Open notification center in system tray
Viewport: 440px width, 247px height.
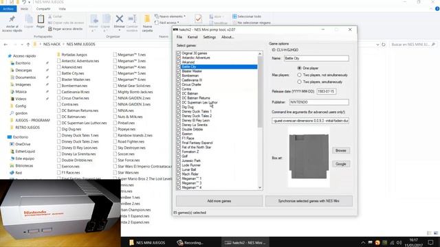(x=431, y=242)
